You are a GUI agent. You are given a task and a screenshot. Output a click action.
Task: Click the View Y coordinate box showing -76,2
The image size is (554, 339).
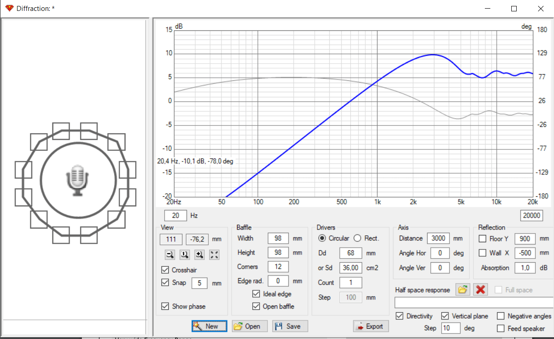197,239
